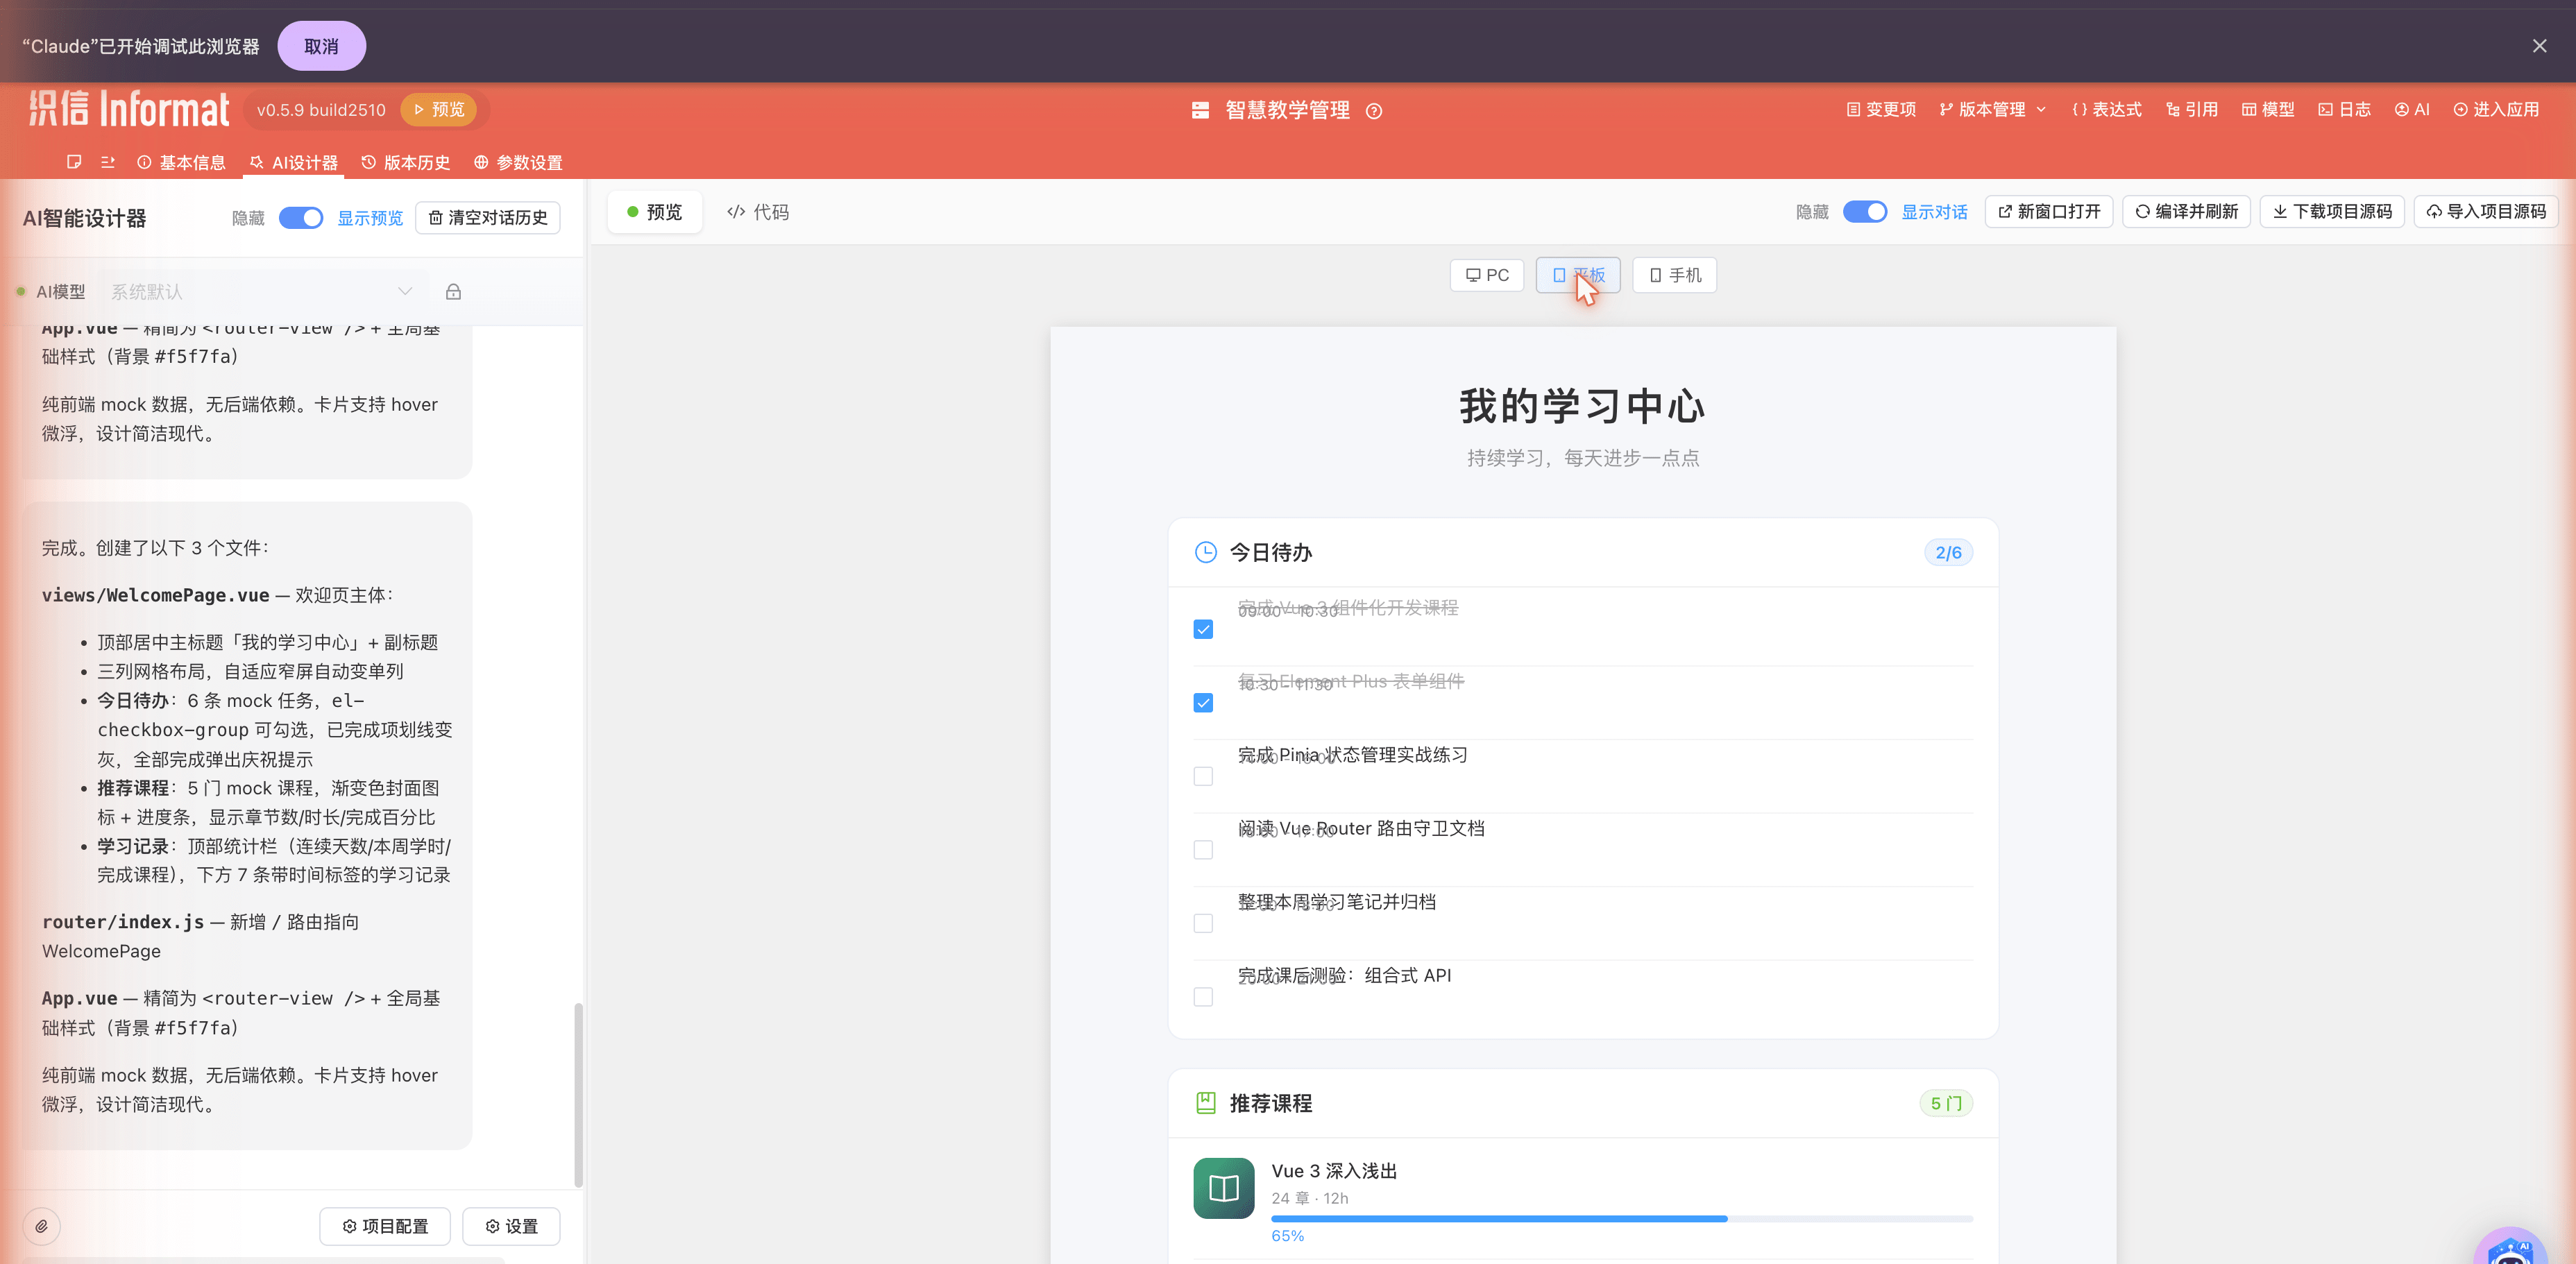Select the 预览 tab with green dot

[x=655, y=212]
